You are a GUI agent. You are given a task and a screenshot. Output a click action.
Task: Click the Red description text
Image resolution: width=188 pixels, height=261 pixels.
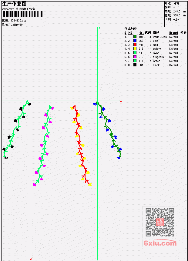point(155,45)
